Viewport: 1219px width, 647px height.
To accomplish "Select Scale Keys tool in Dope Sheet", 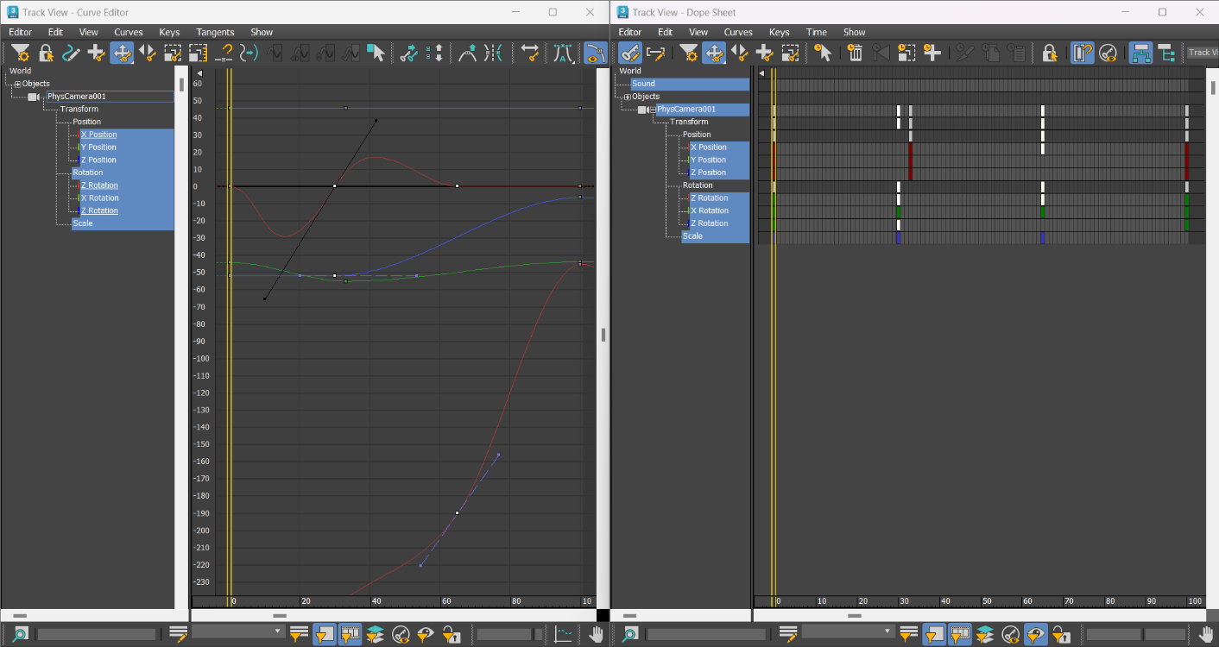I will (790, 53).
